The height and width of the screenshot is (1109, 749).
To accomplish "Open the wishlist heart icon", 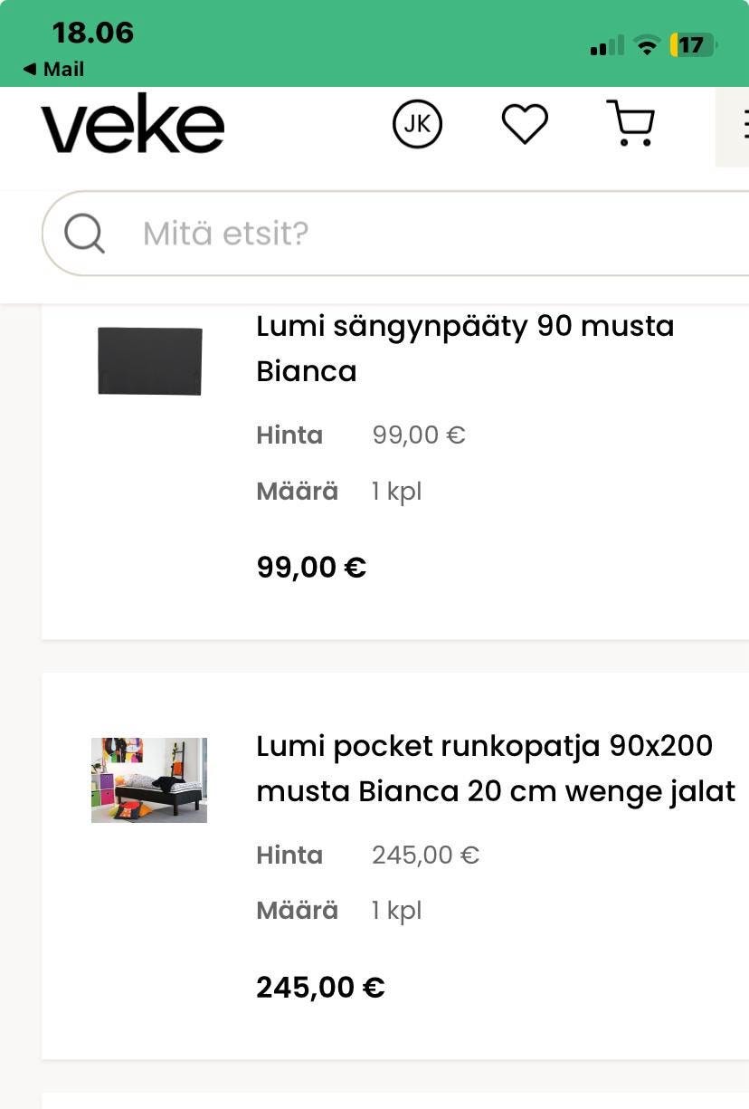I will pos(525,124).
